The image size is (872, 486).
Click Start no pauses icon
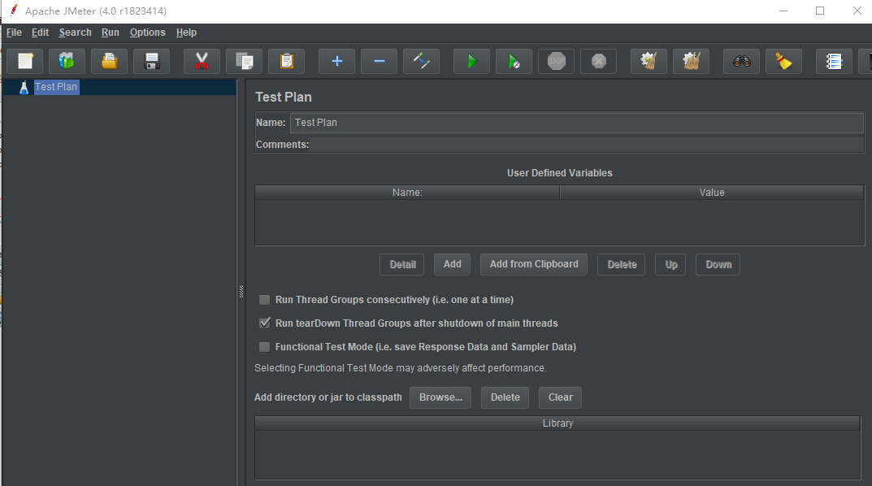click(x=514, y=61)
